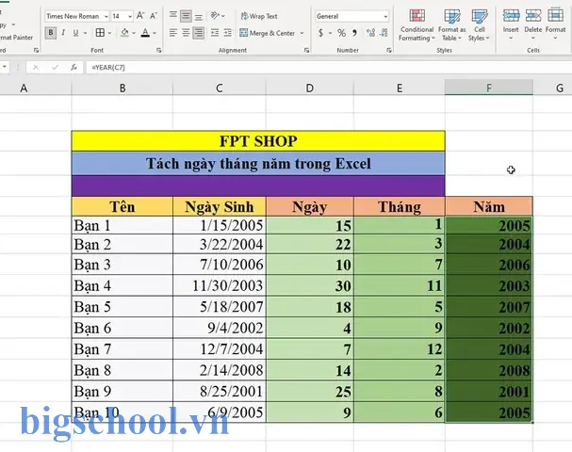Center text horizontally
572x452 pixels.
[186, 33]
